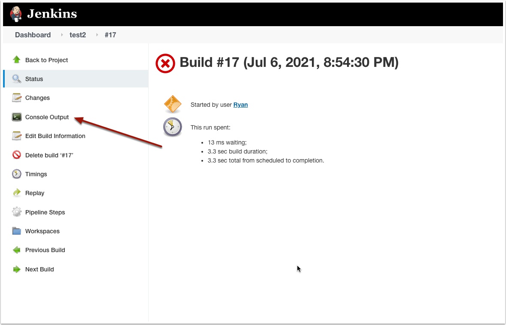506x325 pixels.
Task: Click the Pipeline Steps gear icon
Action: click(16, 212)
